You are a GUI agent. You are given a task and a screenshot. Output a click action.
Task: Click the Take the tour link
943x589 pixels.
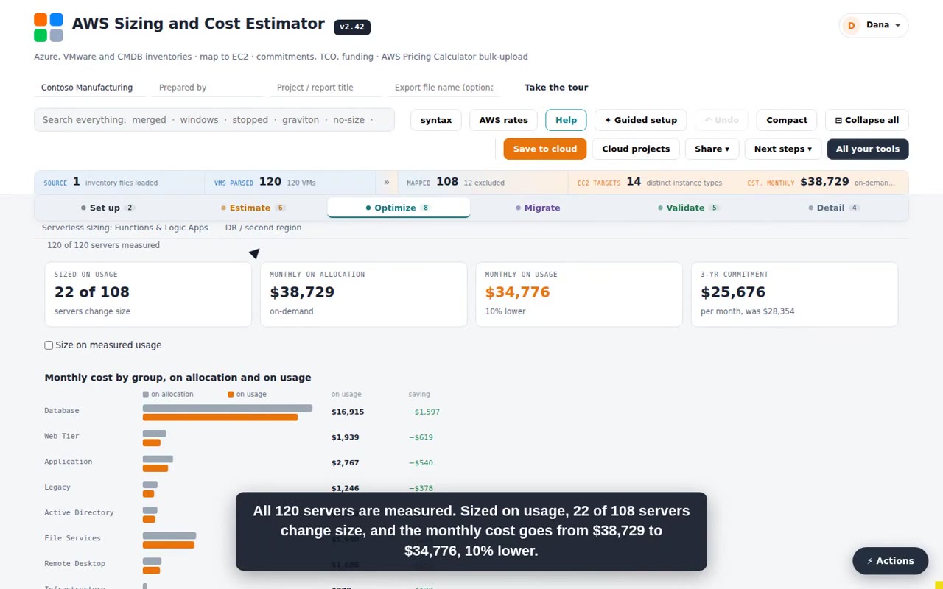(556, 88)
